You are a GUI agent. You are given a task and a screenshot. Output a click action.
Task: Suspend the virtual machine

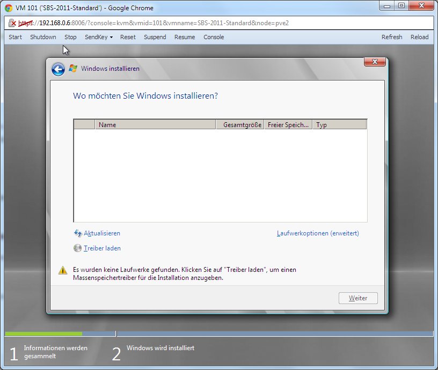155,37
